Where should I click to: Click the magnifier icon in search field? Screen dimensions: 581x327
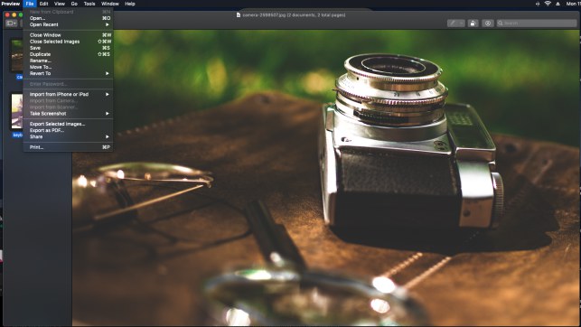coord(501,23)
